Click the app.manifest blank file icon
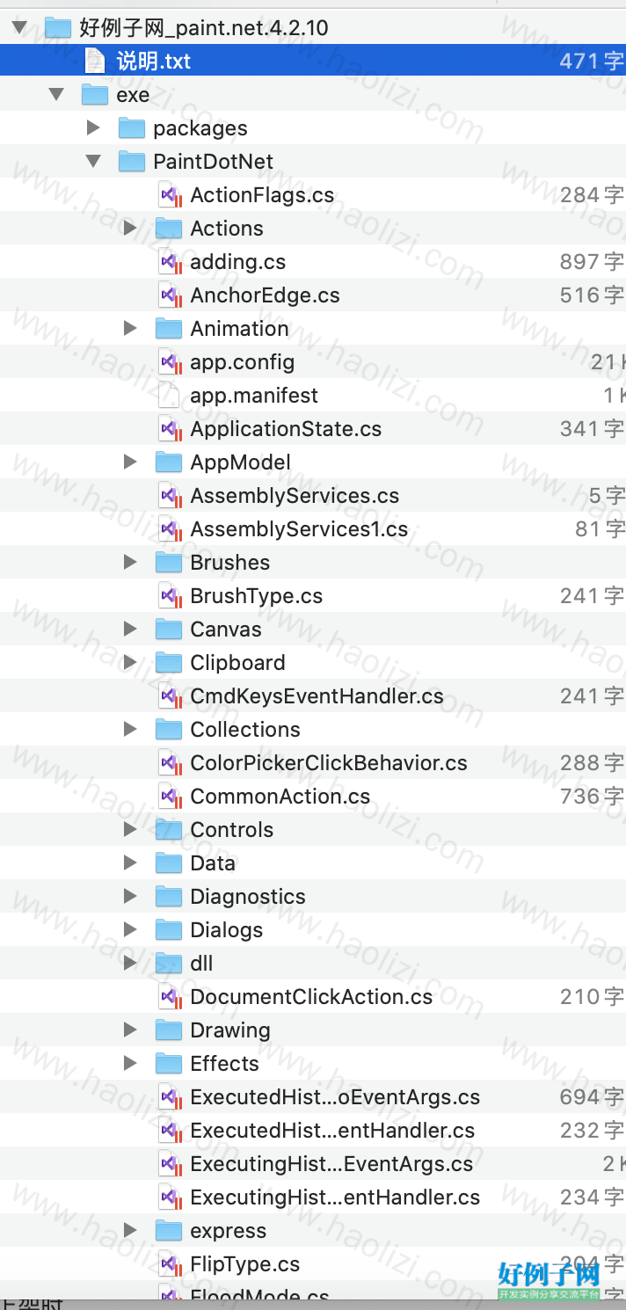The image size is (626, 1310). [x=168, y=395]
